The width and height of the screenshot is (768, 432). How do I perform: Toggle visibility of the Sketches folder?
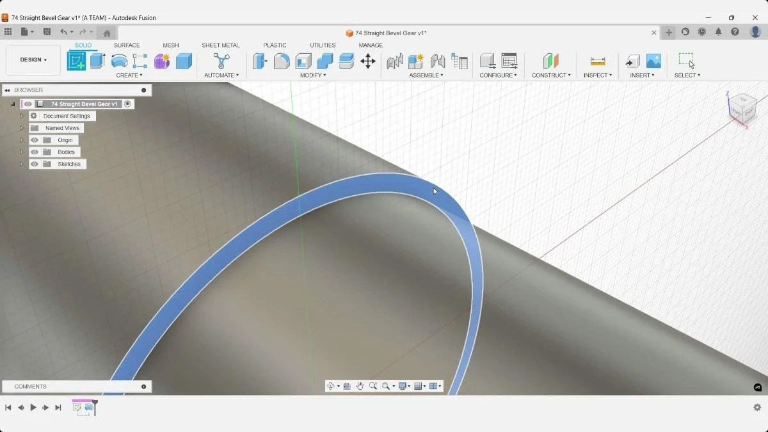(35, 164)
